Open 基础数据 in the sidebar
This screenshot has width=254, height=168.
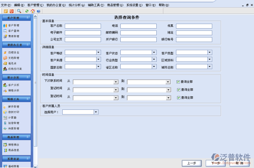[x=11, y=166]
